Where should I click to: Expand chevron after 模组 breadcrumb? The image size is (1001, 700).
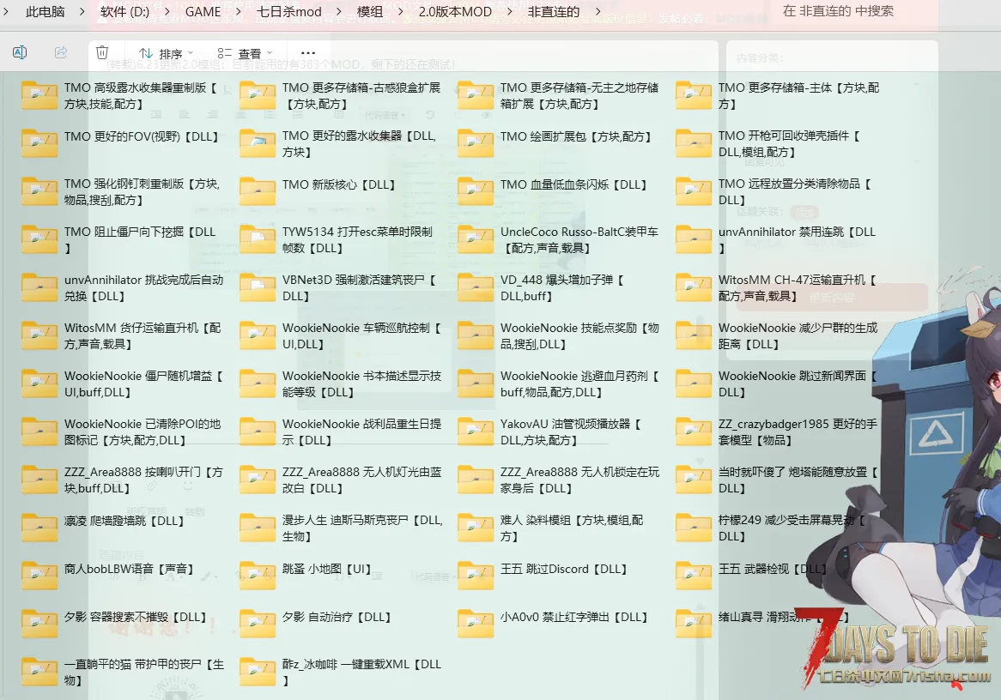click(401, 11)
